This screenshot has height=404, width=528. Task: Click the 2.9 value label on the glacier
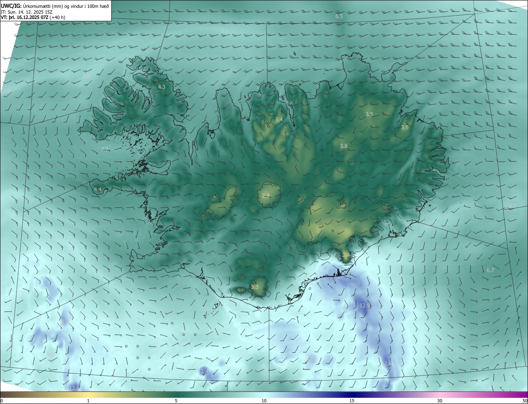pyautogui.click(x=266, y=195)
